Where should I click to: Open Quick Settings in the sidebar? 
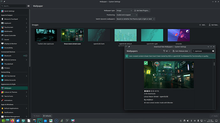(x=14, y=11)
